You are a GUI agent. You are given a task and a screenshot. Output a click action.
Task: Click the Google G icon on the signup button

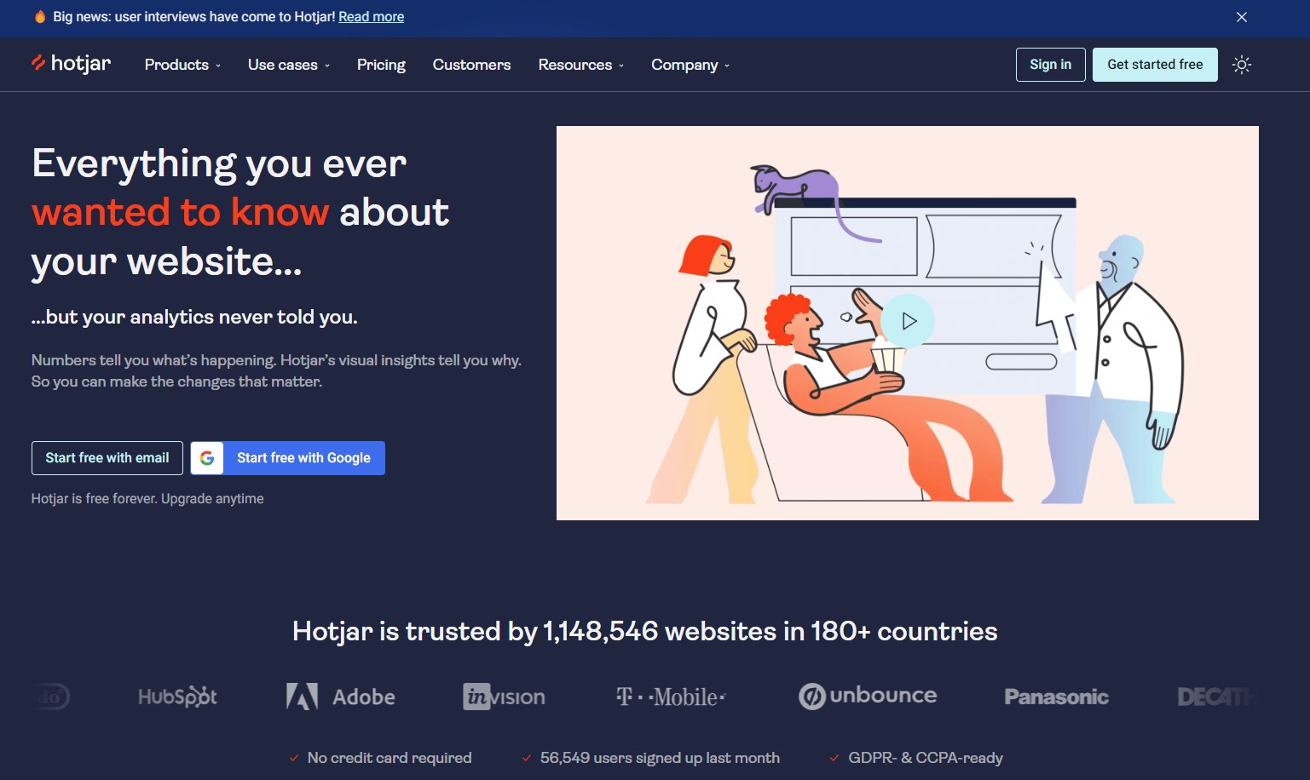tap(207, 458)
